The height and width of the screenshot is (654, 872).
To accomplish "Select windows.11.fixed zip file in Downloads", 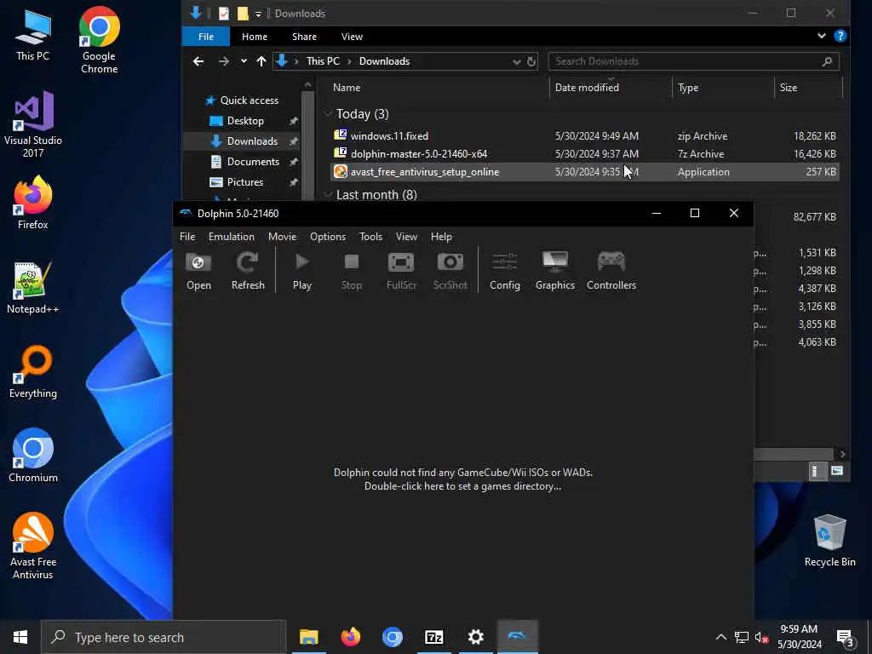I will click(584, 135).
